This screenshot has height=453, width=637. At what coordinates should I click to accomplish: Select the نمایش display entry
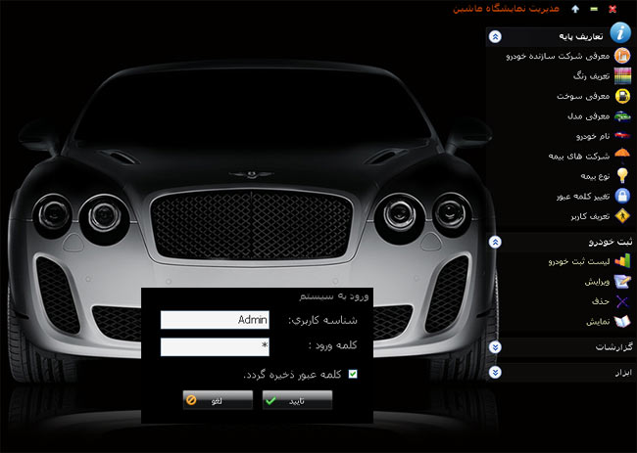point(598,322)
